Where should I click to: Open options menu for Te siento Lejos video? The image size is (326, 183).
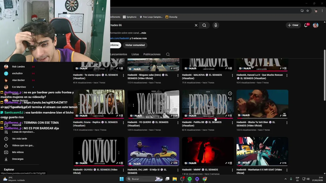(x=123, y=75)
